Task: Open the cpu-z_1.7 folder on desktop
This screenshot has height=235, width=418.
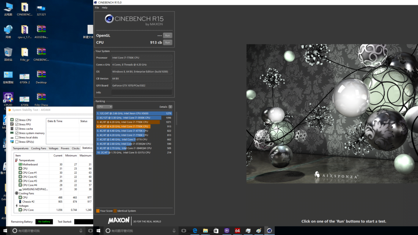Action: tap(24, 30)
